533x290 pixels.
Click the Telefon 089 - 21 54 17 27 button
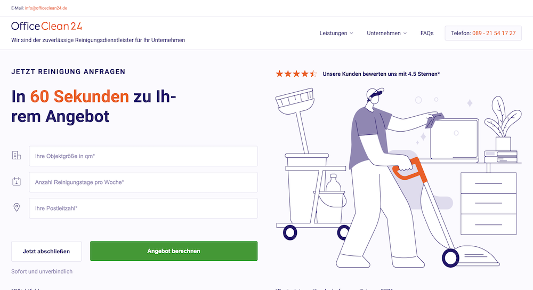[483, 33]
